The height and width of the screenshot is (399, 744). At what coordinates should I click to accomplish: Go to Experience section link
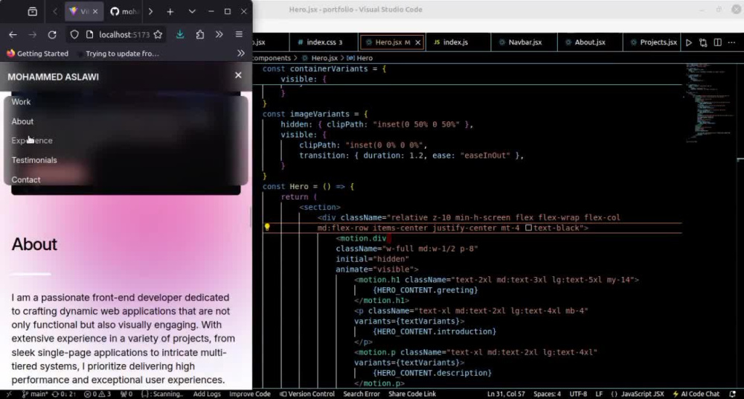pos(32,141)
